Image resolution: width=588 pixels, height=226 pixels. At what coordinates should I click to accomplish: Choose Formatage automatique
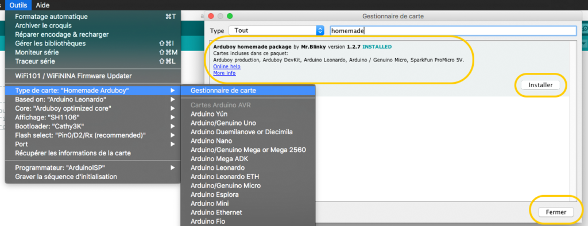92,17
